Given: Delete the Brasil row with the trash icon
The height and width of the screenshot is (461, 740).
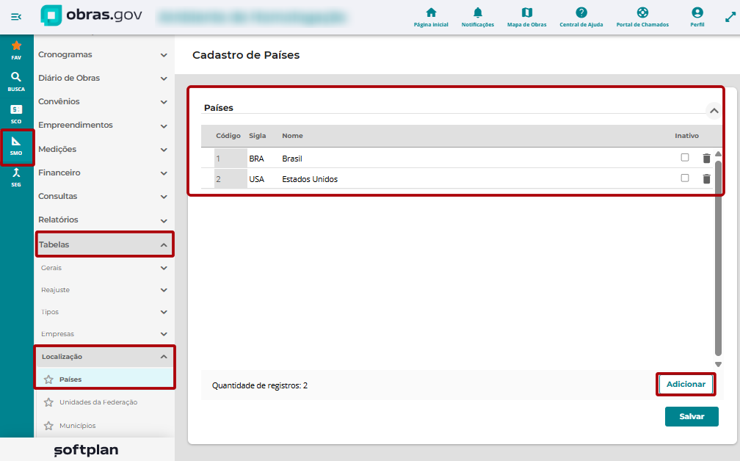Looking at the screenshot, I should (706, 159).
